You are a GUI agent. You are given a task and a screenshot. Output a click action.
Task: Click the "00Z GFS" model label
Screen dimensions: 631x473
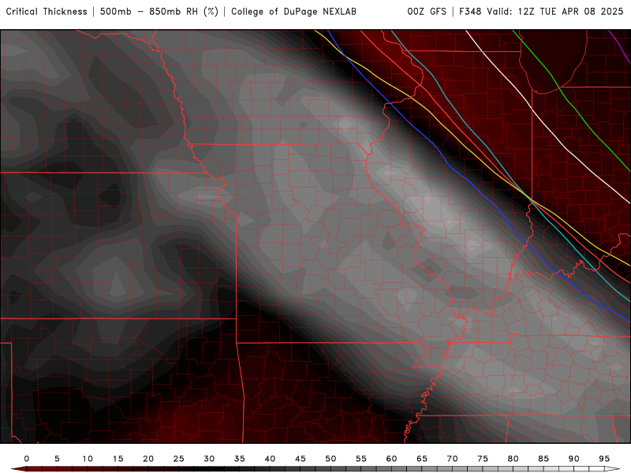427,12
